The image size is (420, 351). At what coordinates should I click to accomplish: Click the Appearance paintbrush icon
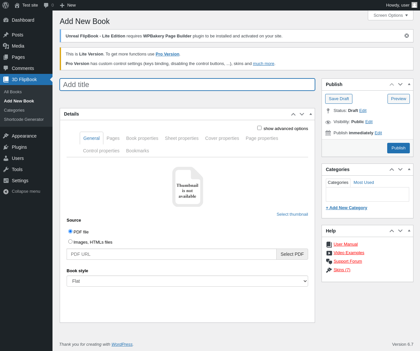tap(6, 136)
